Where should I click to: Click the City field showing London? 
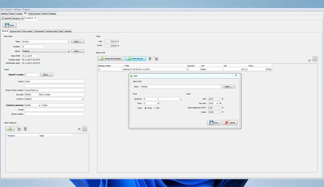click(x=64, y=95)
